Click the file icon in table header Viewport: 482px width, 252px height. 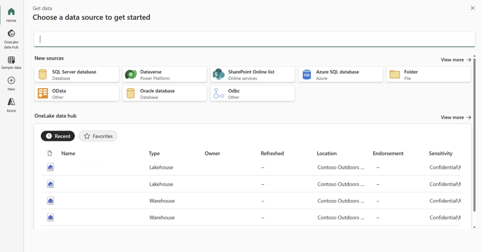[50, 153]
